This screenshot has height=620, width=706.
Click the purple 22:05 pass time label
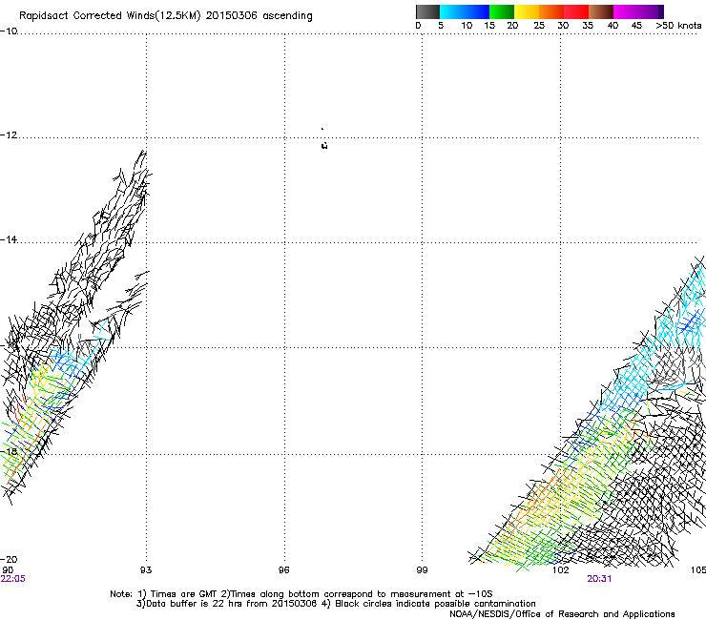pyautogui.click(x=13, y=579)
